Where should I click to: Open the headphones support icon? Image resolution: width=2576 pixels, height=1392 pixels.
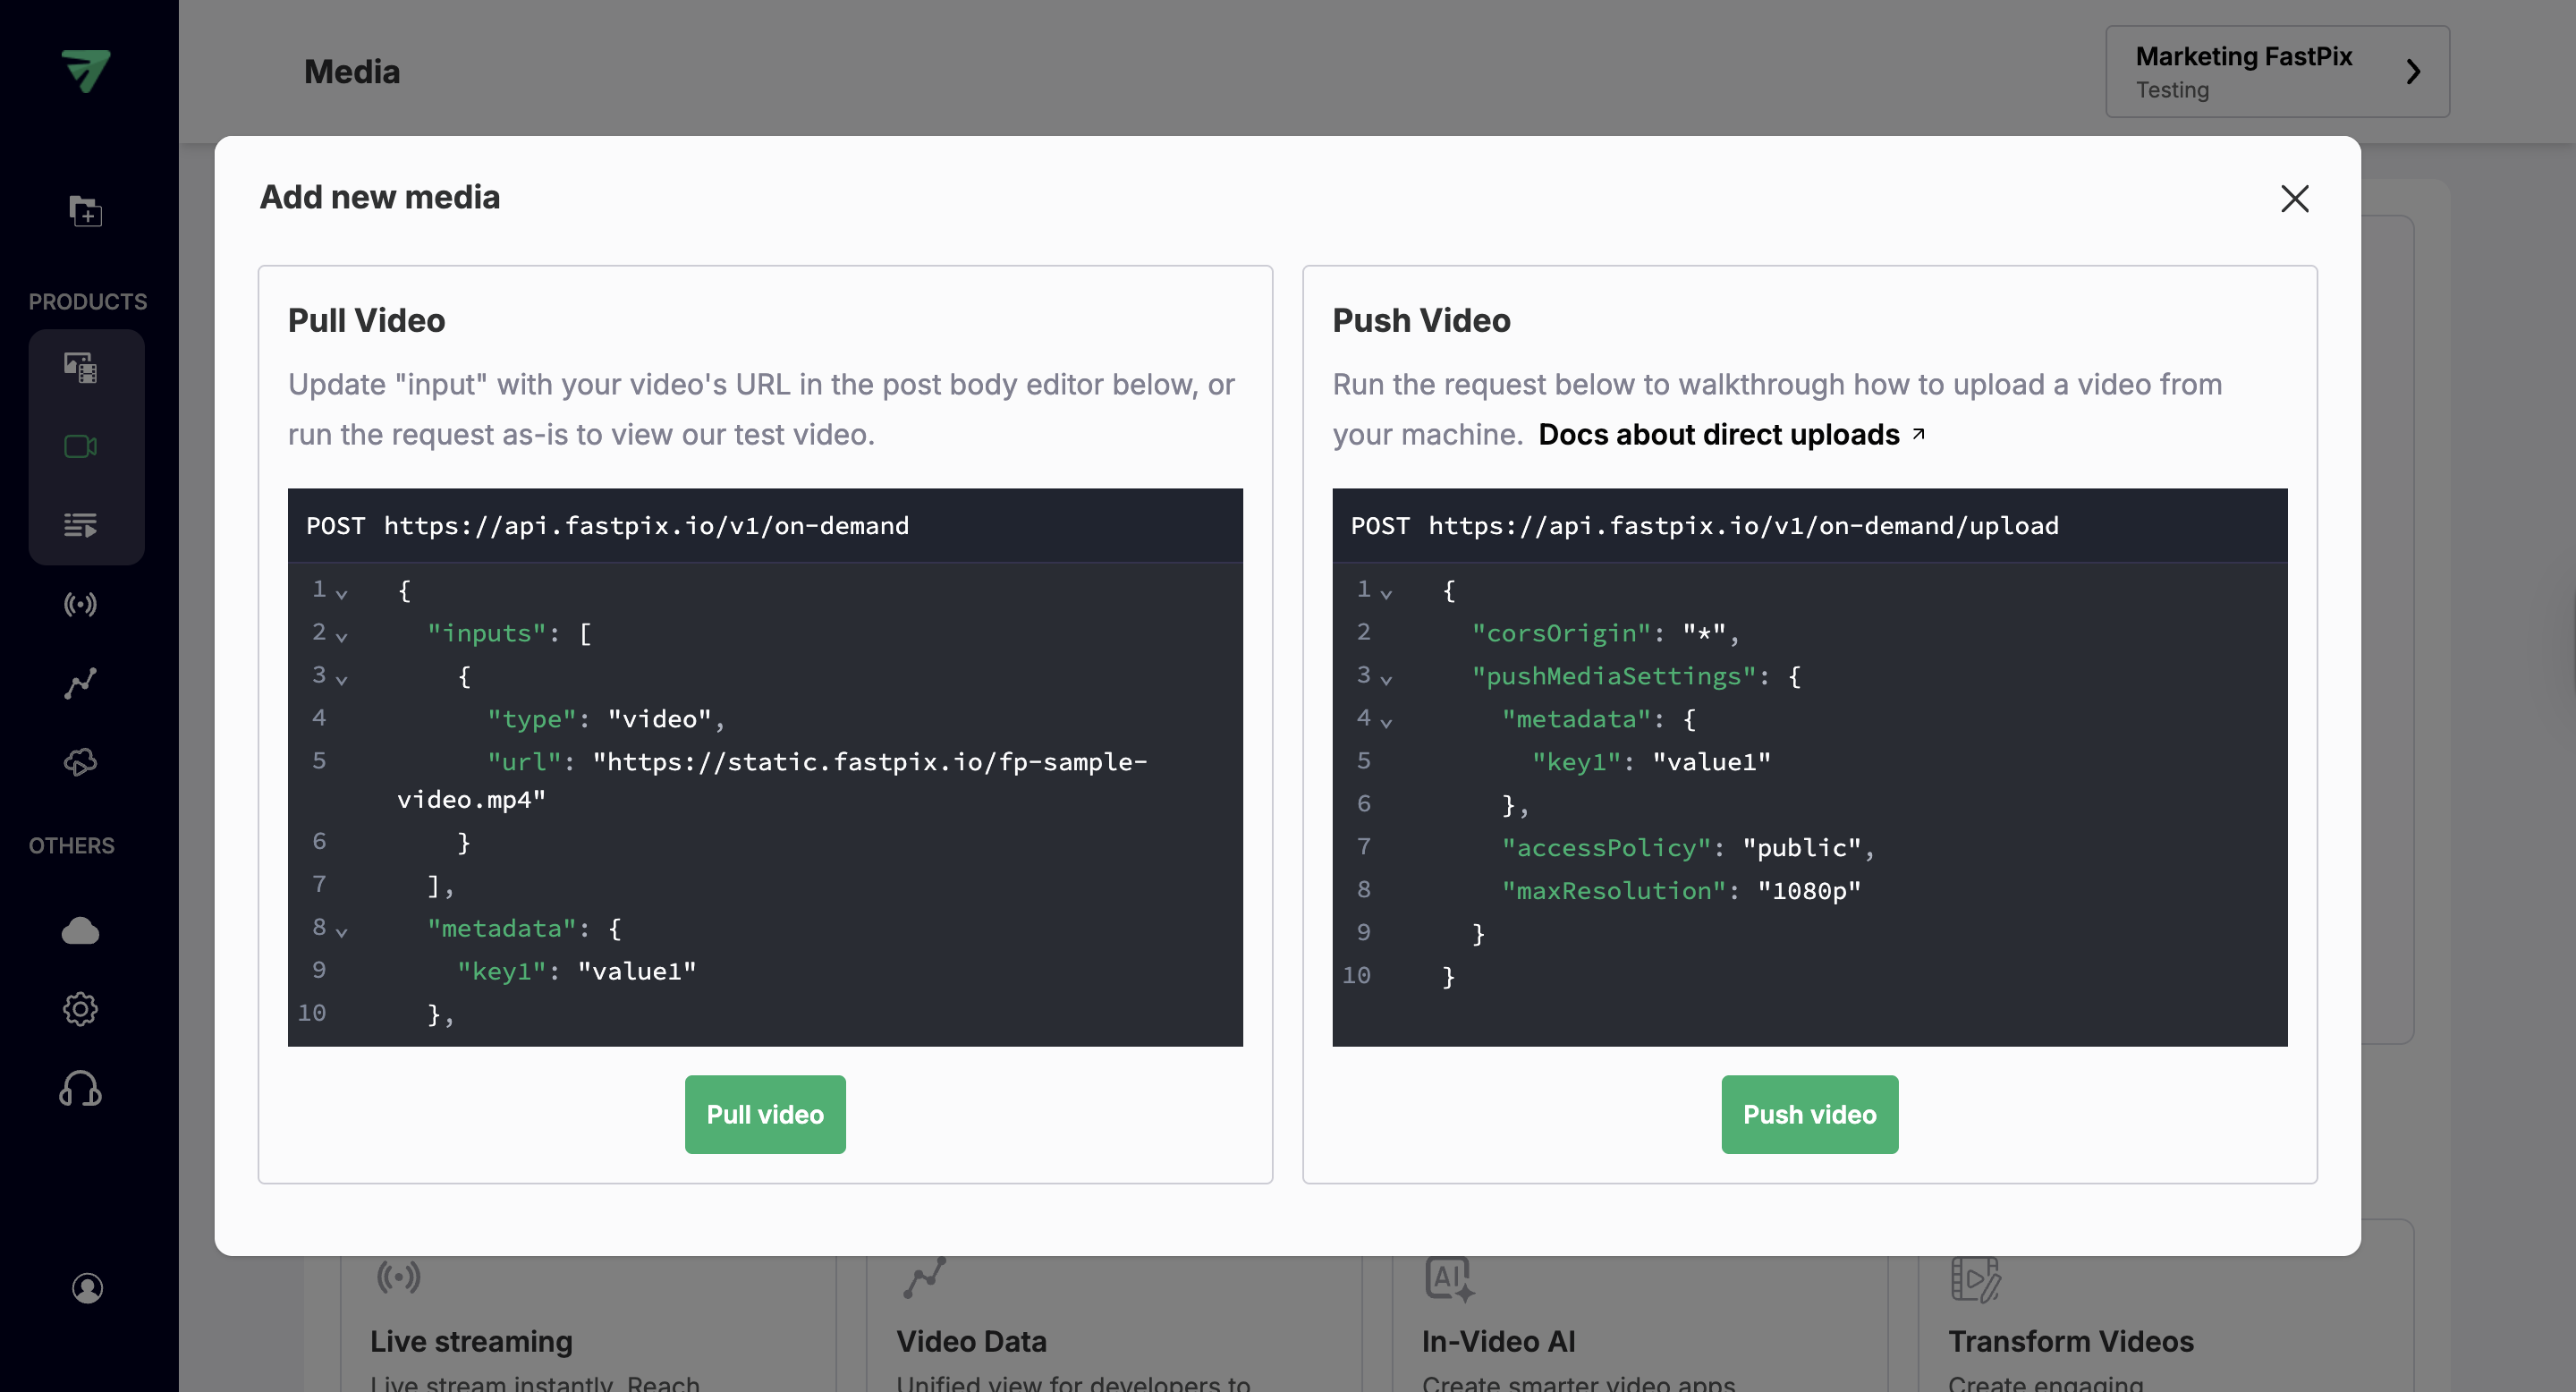pos(80,1089)
